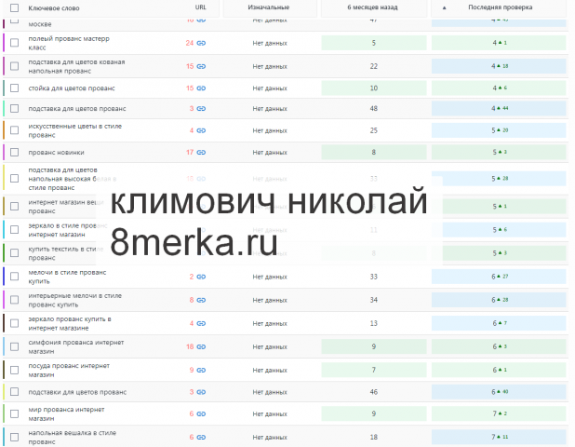Toggle the select-all checkbox in the header
This screenshot has width=575, height=447.
[x=14, y=7]
